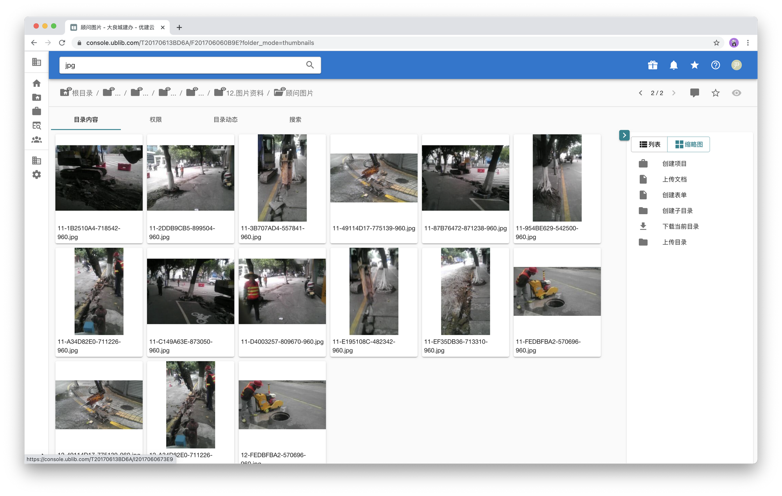Toggle the eye watch icon
782x496 pixels.
[x=736, y=93]
